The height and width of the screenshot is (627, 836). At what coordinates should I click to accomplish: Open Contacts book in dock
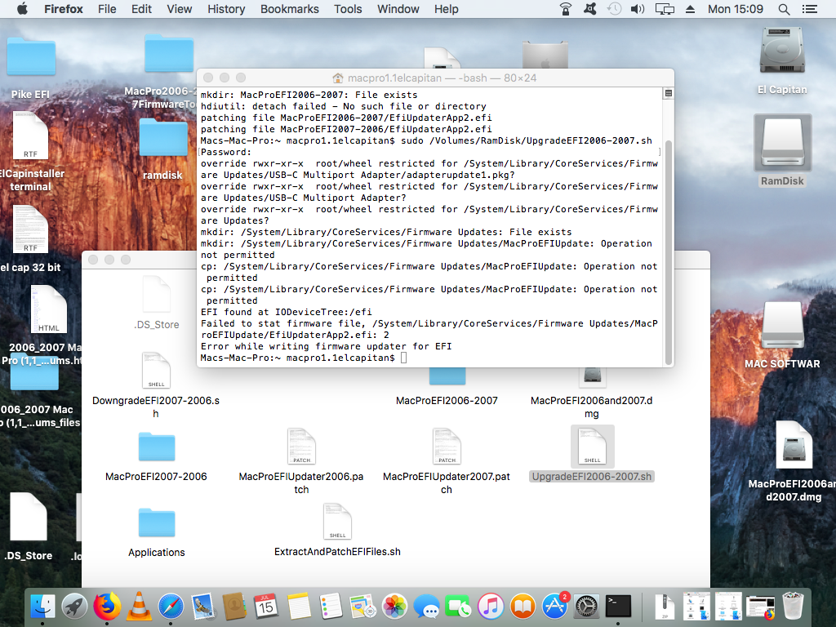point(234,607)
